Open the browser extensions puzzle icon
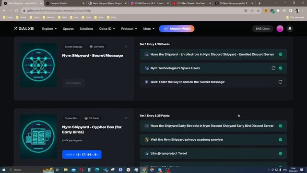The image size is (307, 173). click(x=278, y=11)
